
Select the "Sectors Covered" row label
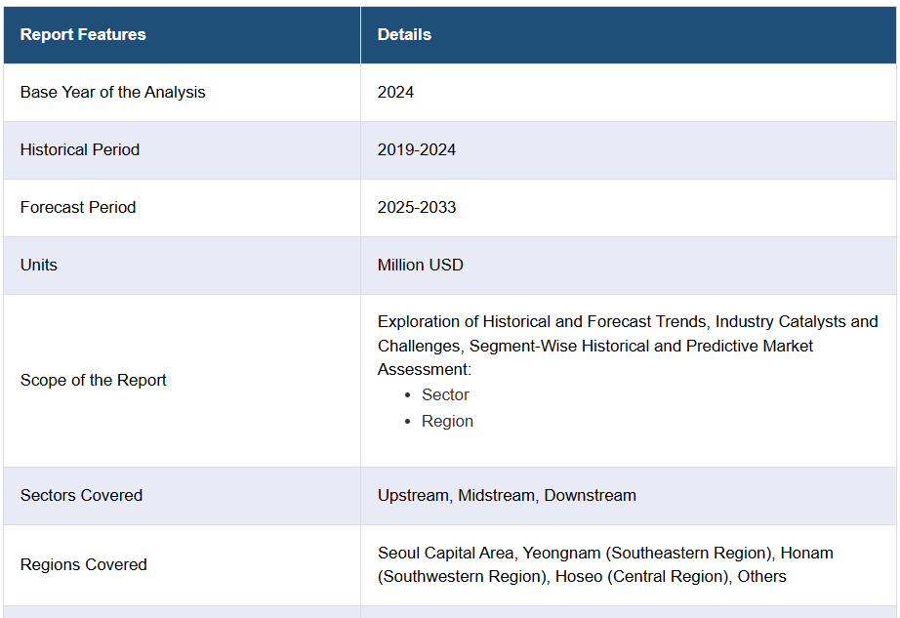coord(81,495)
